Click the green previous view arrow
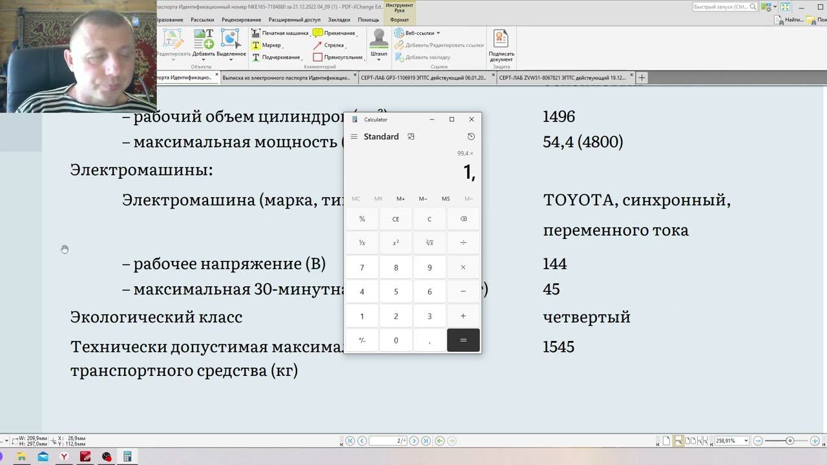The image size is (827, 465). pos(440,440)
